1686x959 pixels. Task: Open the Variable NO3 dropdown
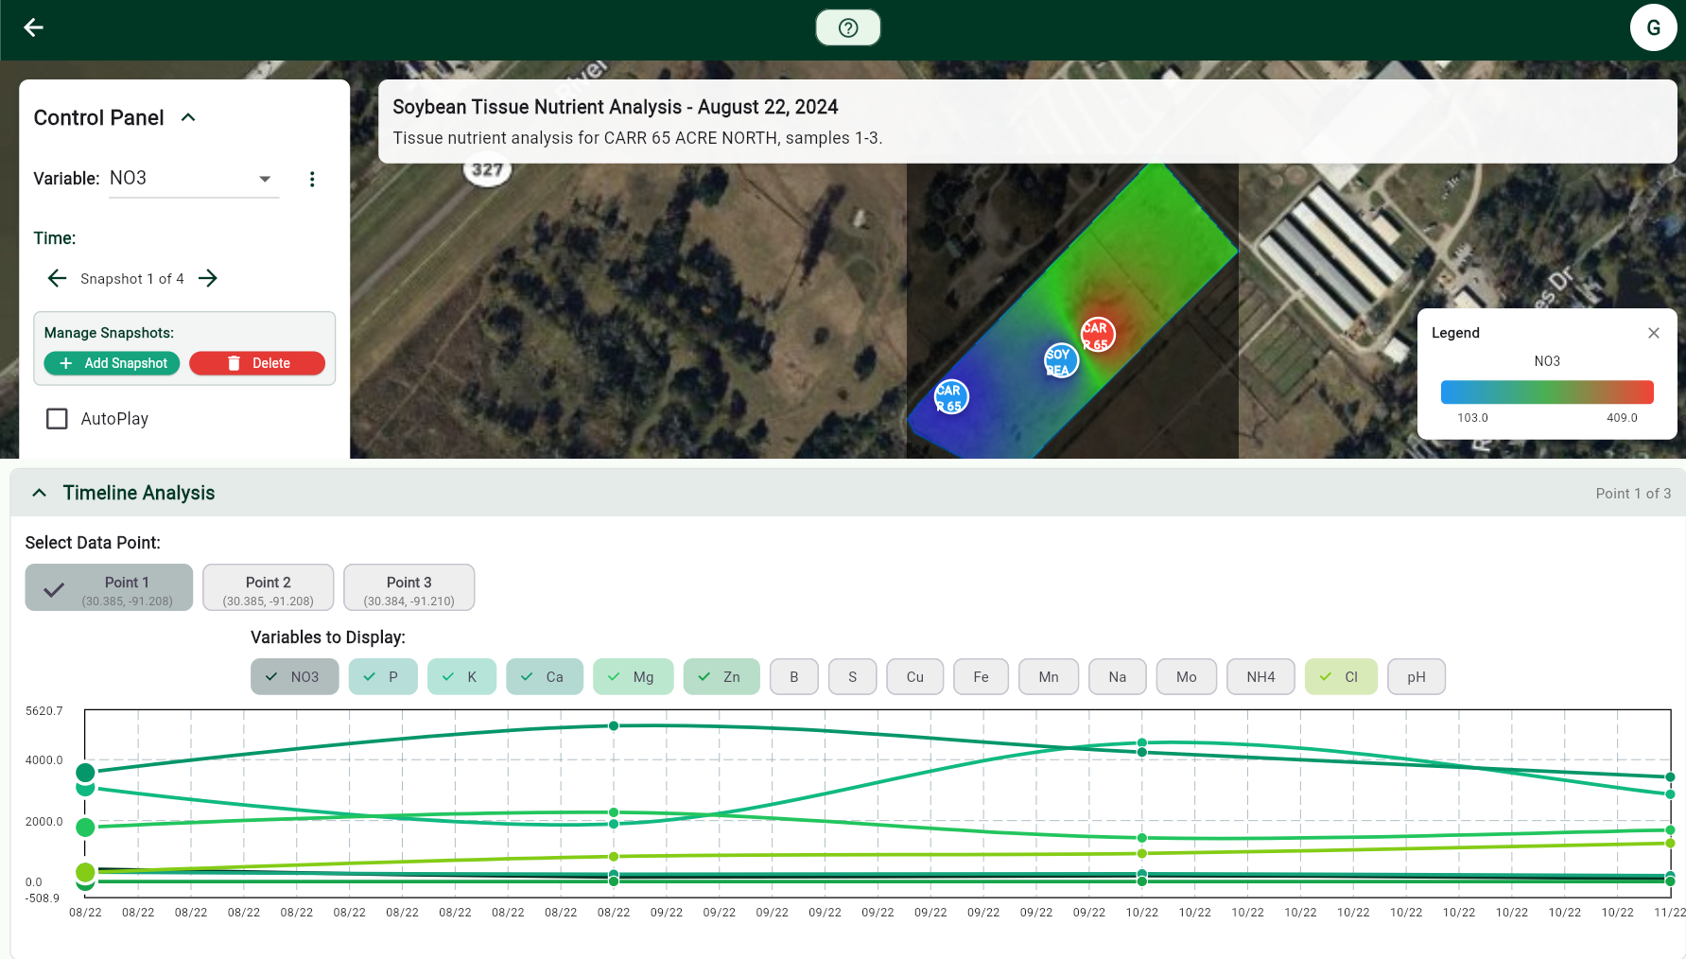tap(194, 179)
